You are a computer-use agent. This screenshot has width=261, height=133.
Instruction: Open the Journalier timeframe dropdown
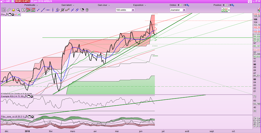pos(177,10)
